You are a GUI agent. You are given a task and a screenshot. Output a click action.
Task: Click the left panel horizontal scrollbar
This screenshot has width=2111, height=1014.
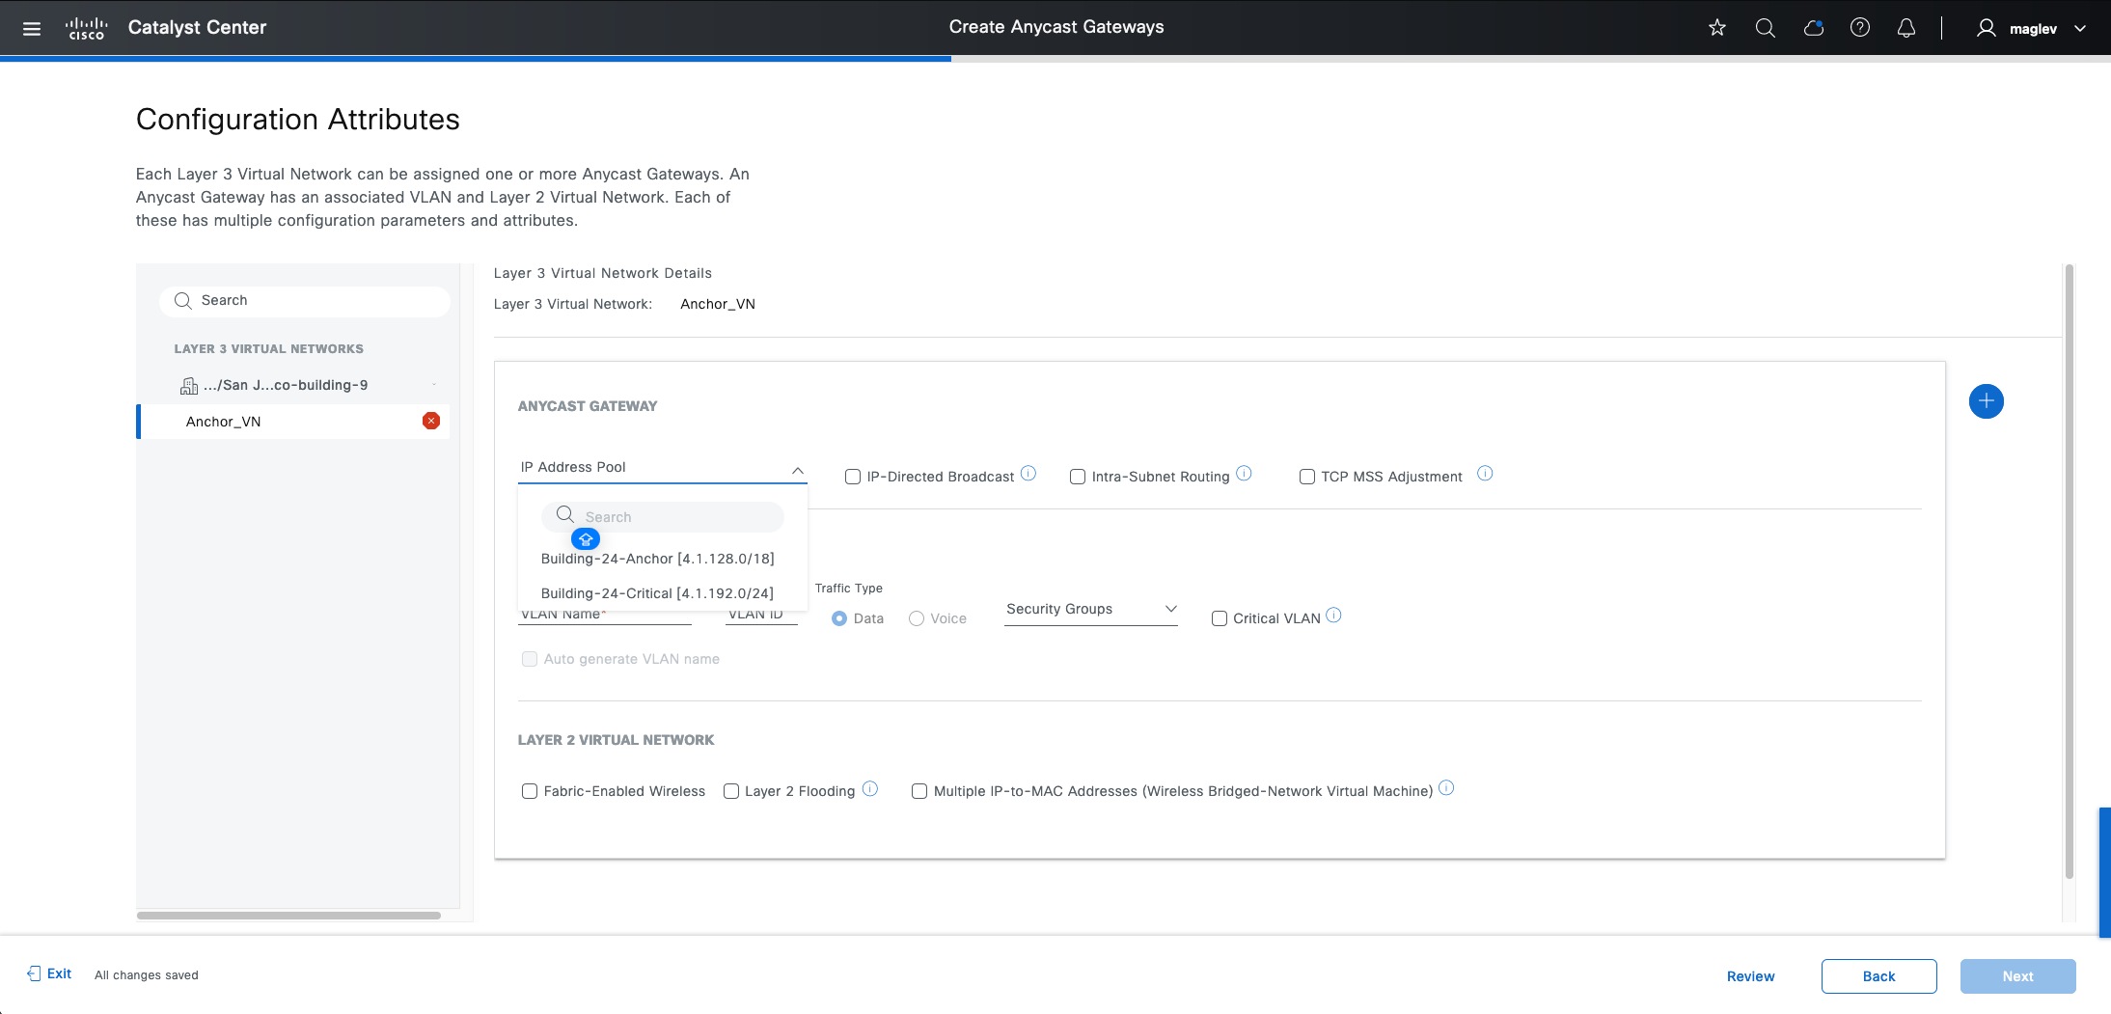[x=288, y=916]
